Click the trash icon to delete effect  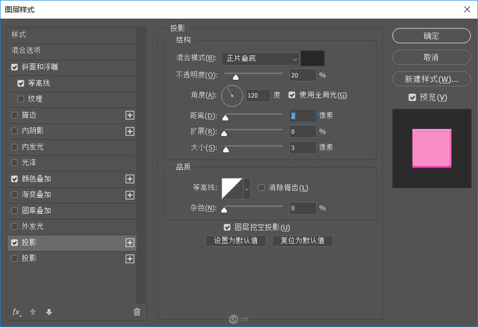(x=137, y=312)
